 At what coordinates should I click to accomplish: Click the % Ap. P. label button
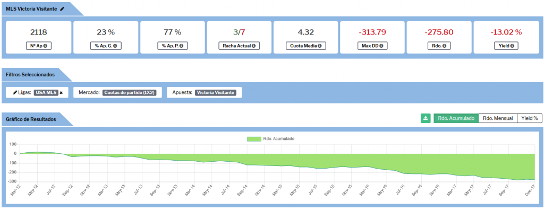[x=173, y=46]
